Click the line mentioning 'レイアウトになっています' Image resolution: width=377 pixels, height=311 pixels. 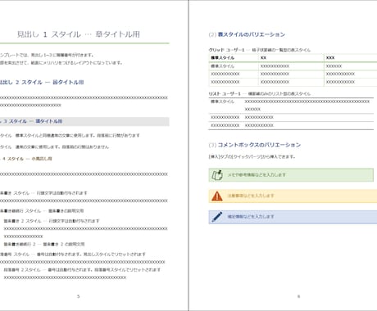pos(61,63)
